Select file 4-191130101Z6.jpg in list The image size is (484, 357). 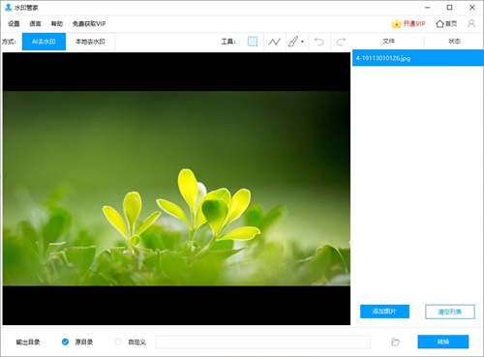click(x=418, y=58)
